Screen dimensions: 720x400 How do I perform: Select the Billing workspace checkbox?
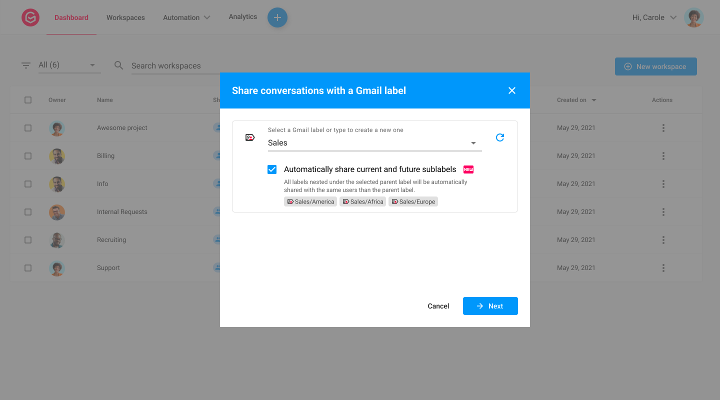[28, 156]
